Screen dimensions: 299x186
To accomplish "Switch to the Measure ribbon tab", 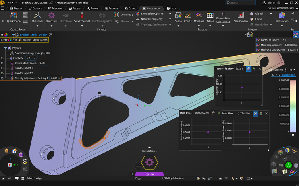I will click(x=55, y=8).
